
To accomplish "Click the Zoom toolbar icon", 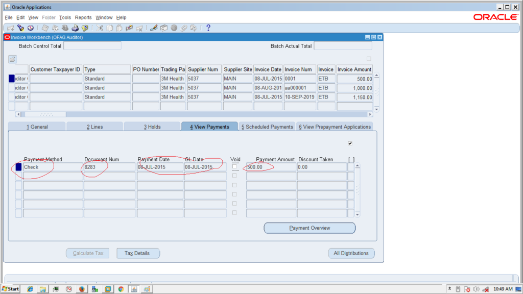I will point(164,28).
